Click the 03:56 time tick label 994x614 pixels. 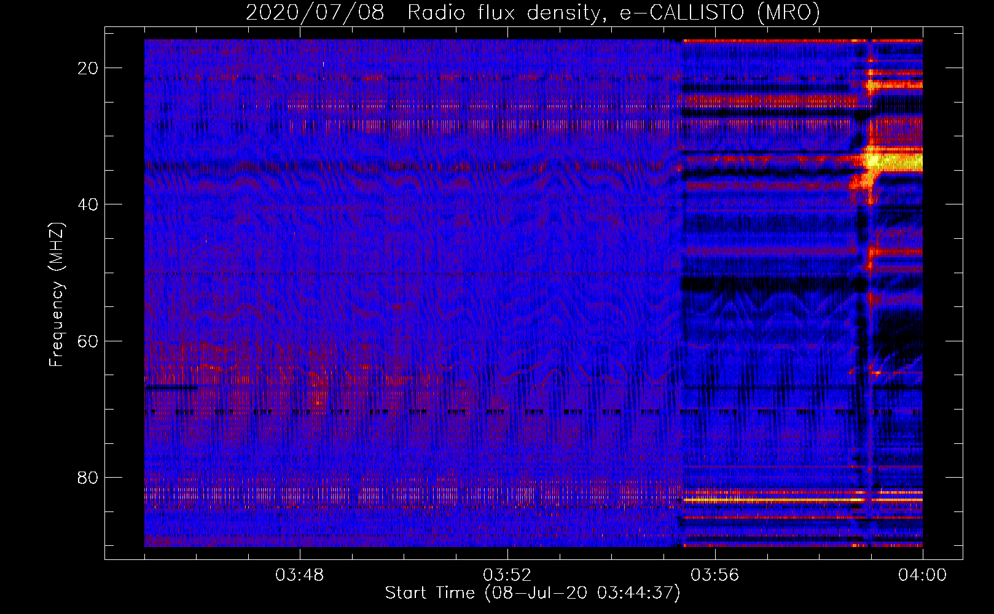pyautogui.click(x=714, y=575)
